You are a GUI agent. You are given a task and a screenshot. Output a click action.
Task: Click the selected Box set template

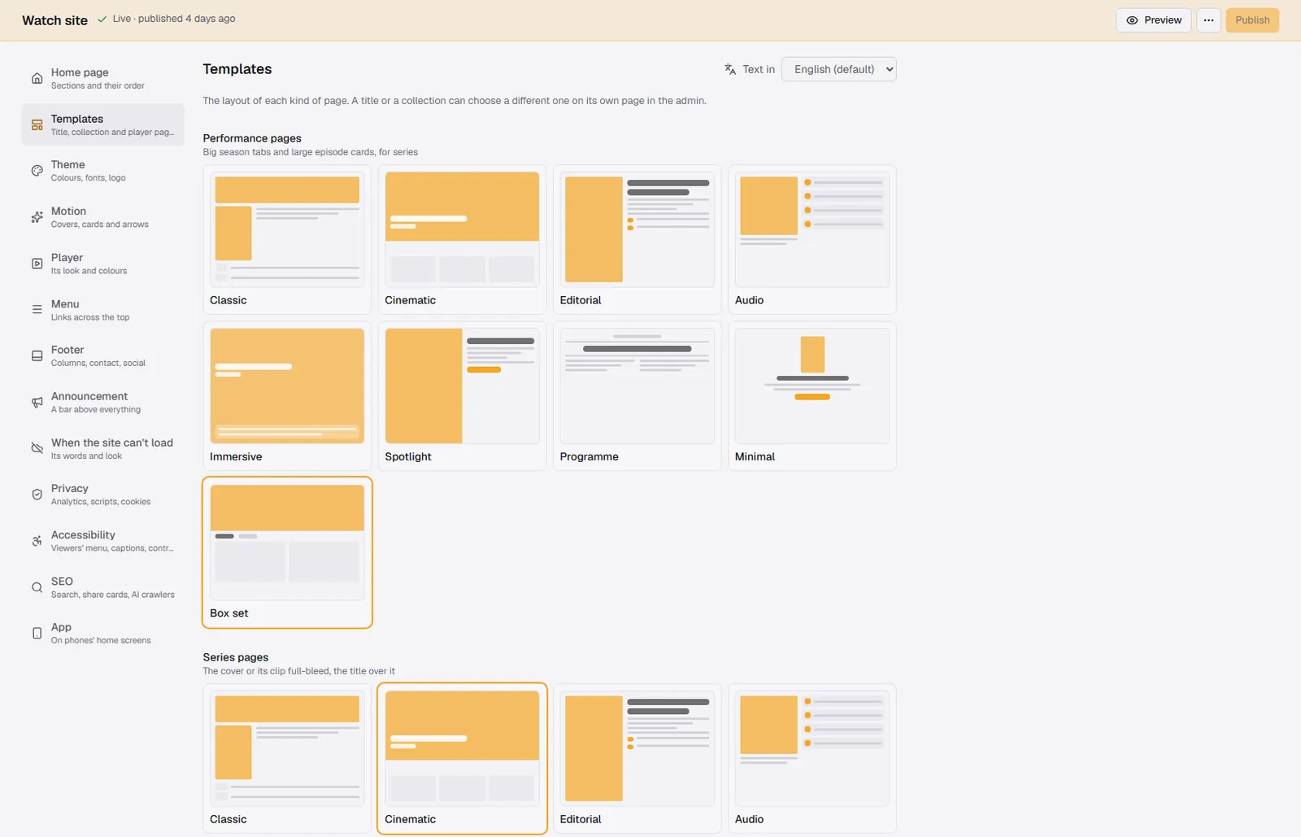coord(287,552)
